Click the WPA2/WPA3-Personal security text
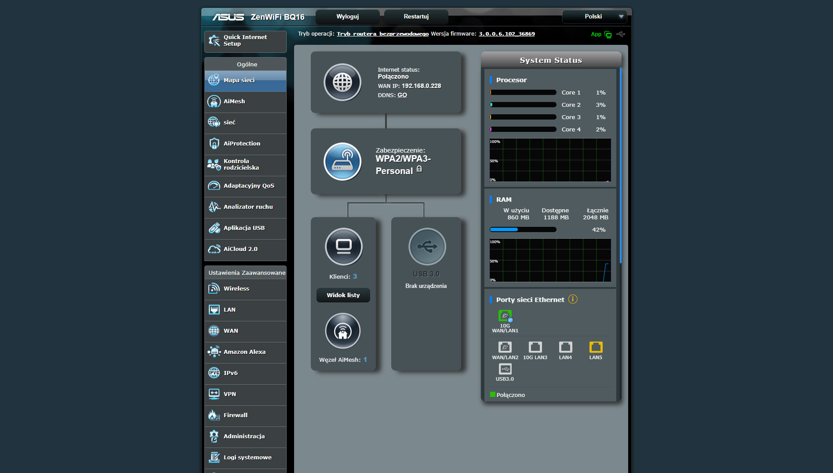This screenshot has width=833, height=473. (x=403, y=165)
